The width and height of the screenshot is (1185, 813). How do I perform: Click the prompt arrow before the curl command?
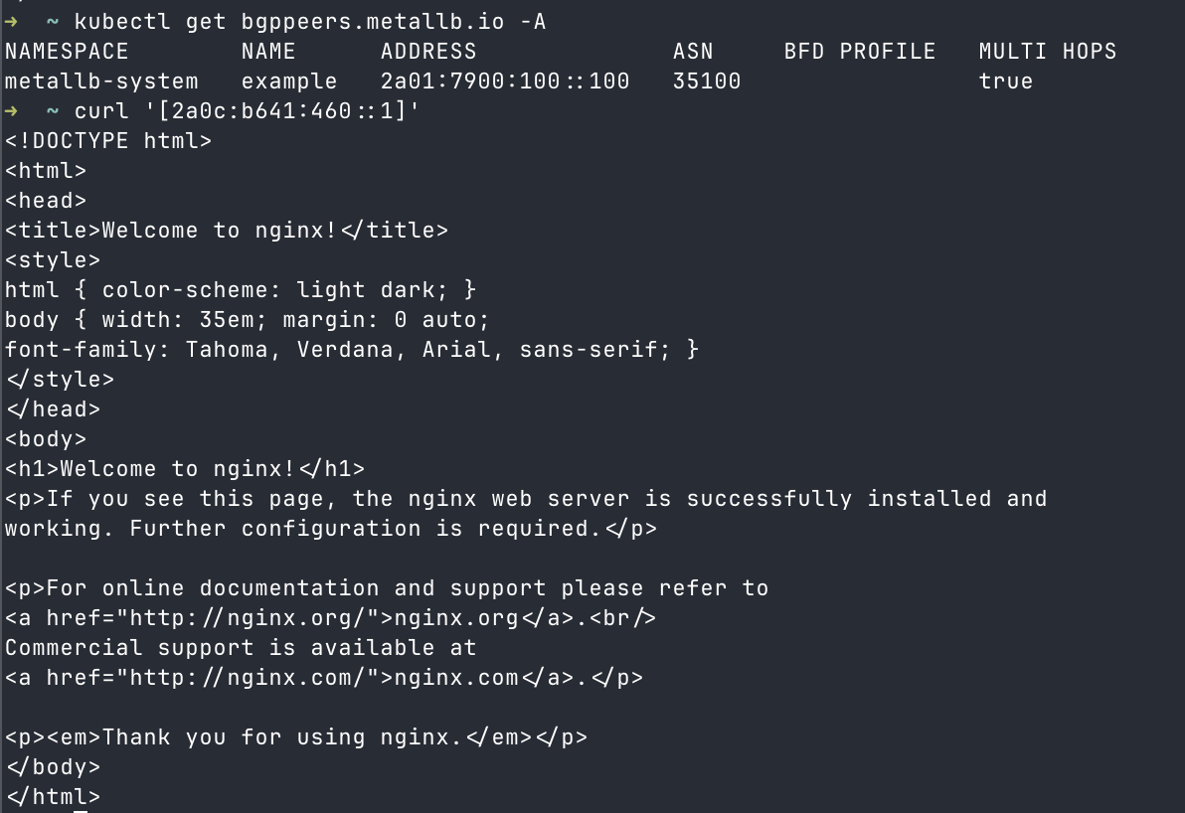[11, 110]
